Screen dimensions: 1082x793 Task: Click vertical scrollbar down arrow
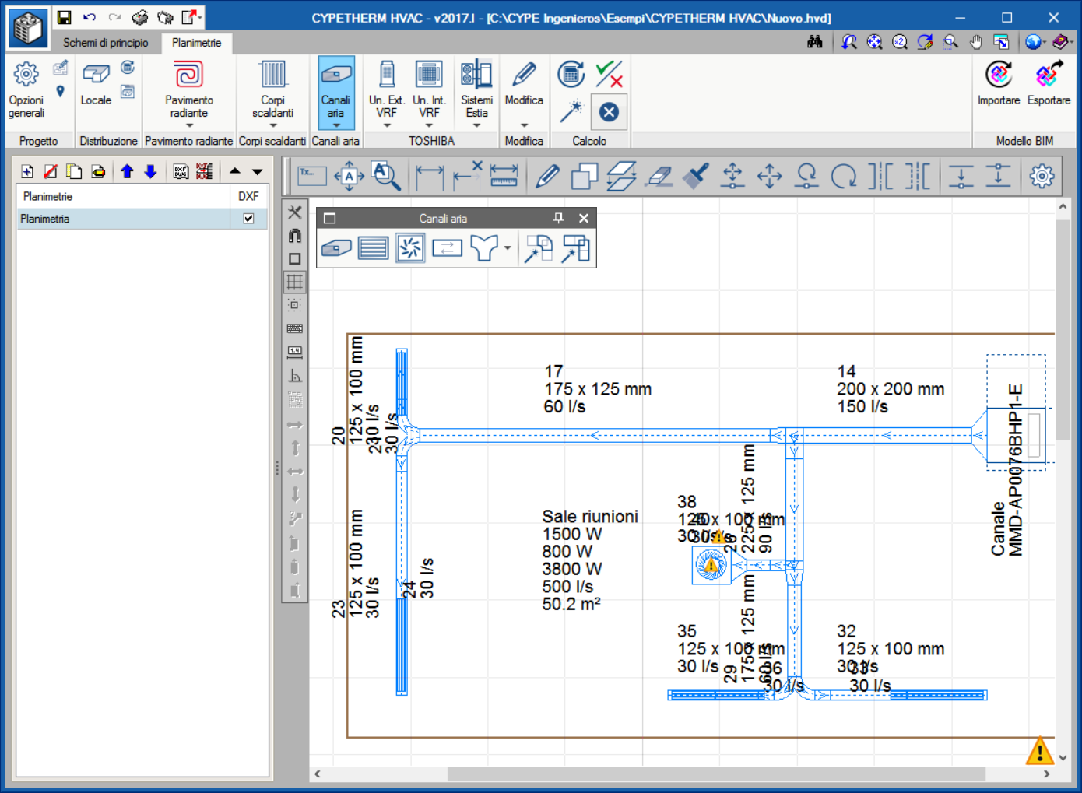[x=1063, y=757]
